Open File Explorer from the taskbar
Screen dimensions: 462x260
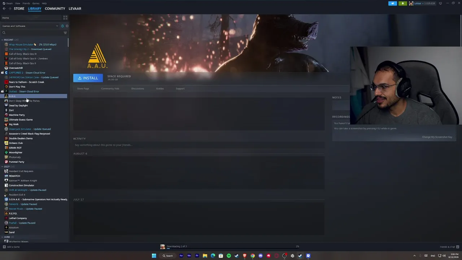tap(205, 256)
